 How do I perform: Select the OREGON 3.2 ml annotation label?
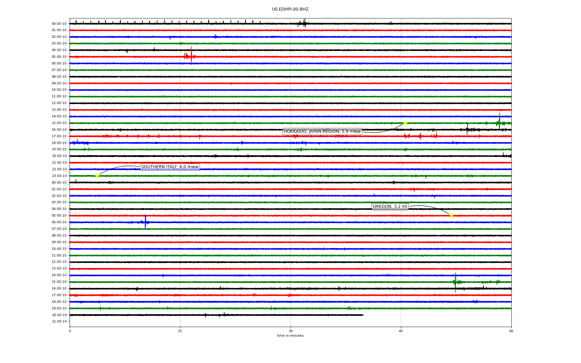click(390, 207)
